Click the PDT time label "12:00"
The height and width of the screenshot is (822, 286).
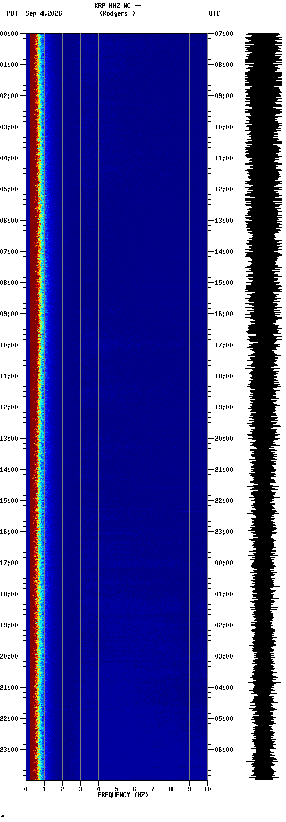click(9, 407)
